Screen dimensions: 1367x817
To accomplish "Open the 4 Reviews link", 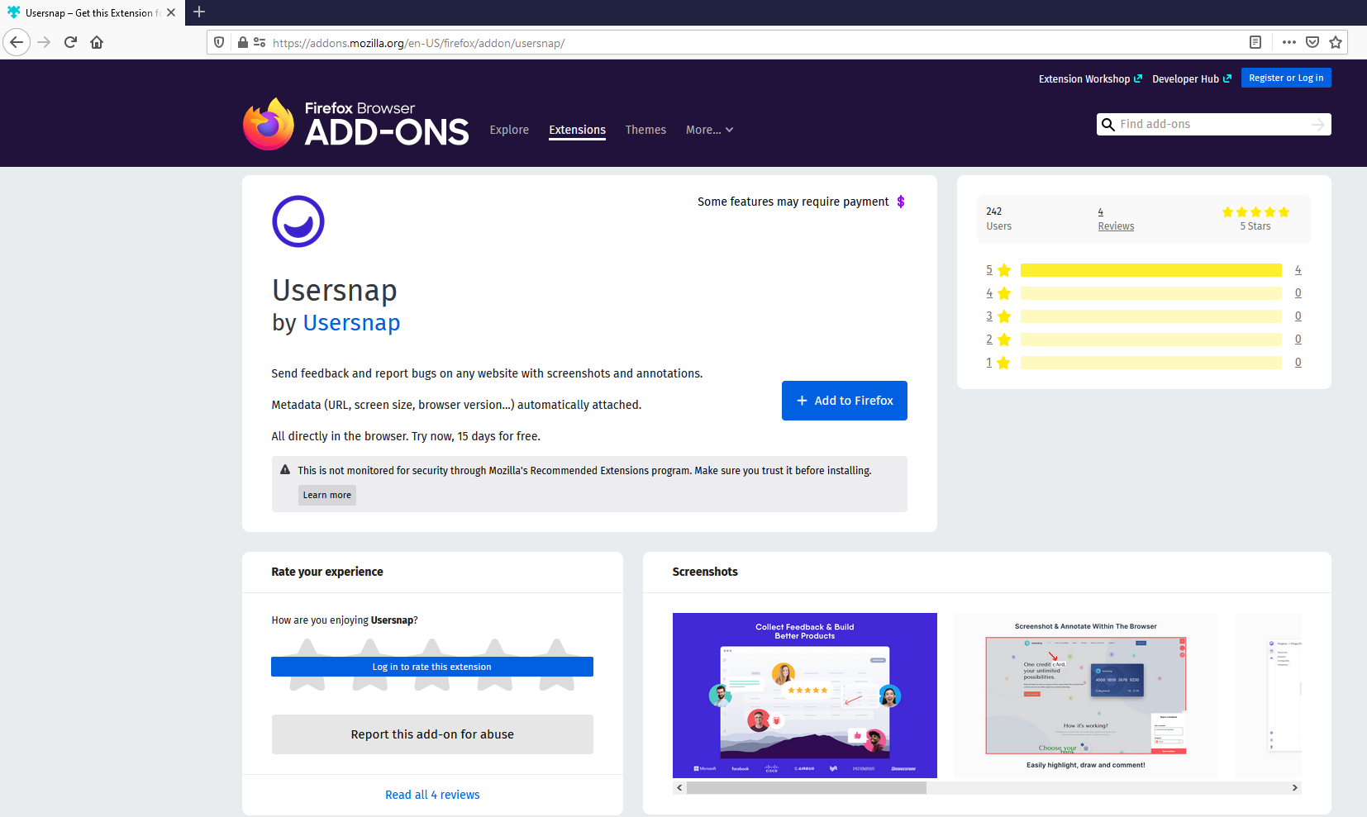I will coord(1116,219).
